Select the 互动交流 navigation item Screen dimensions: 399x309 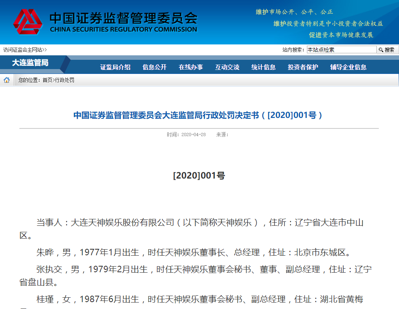[227, 67]
